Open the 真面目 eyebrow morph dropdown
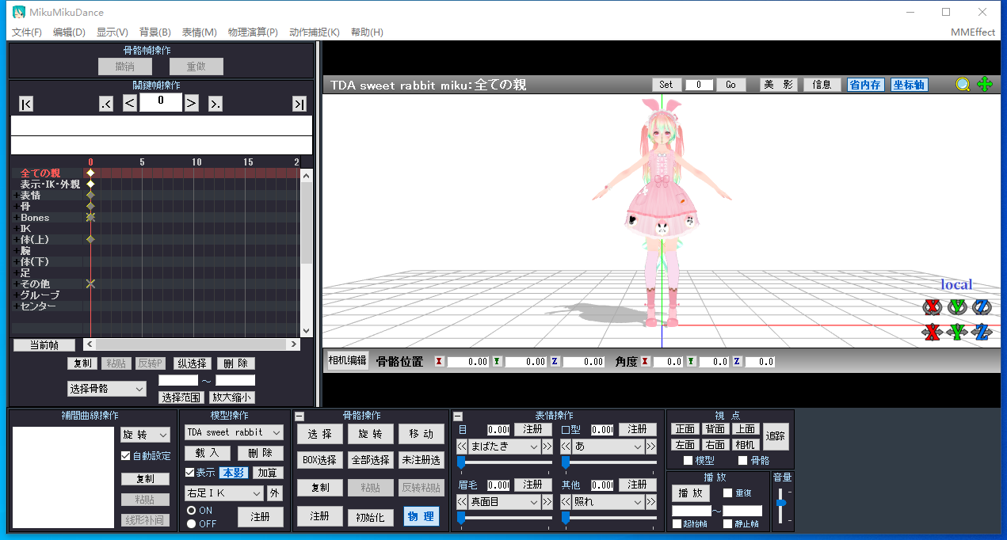Viewport: 1007px width, 540px height. [504, 502]
